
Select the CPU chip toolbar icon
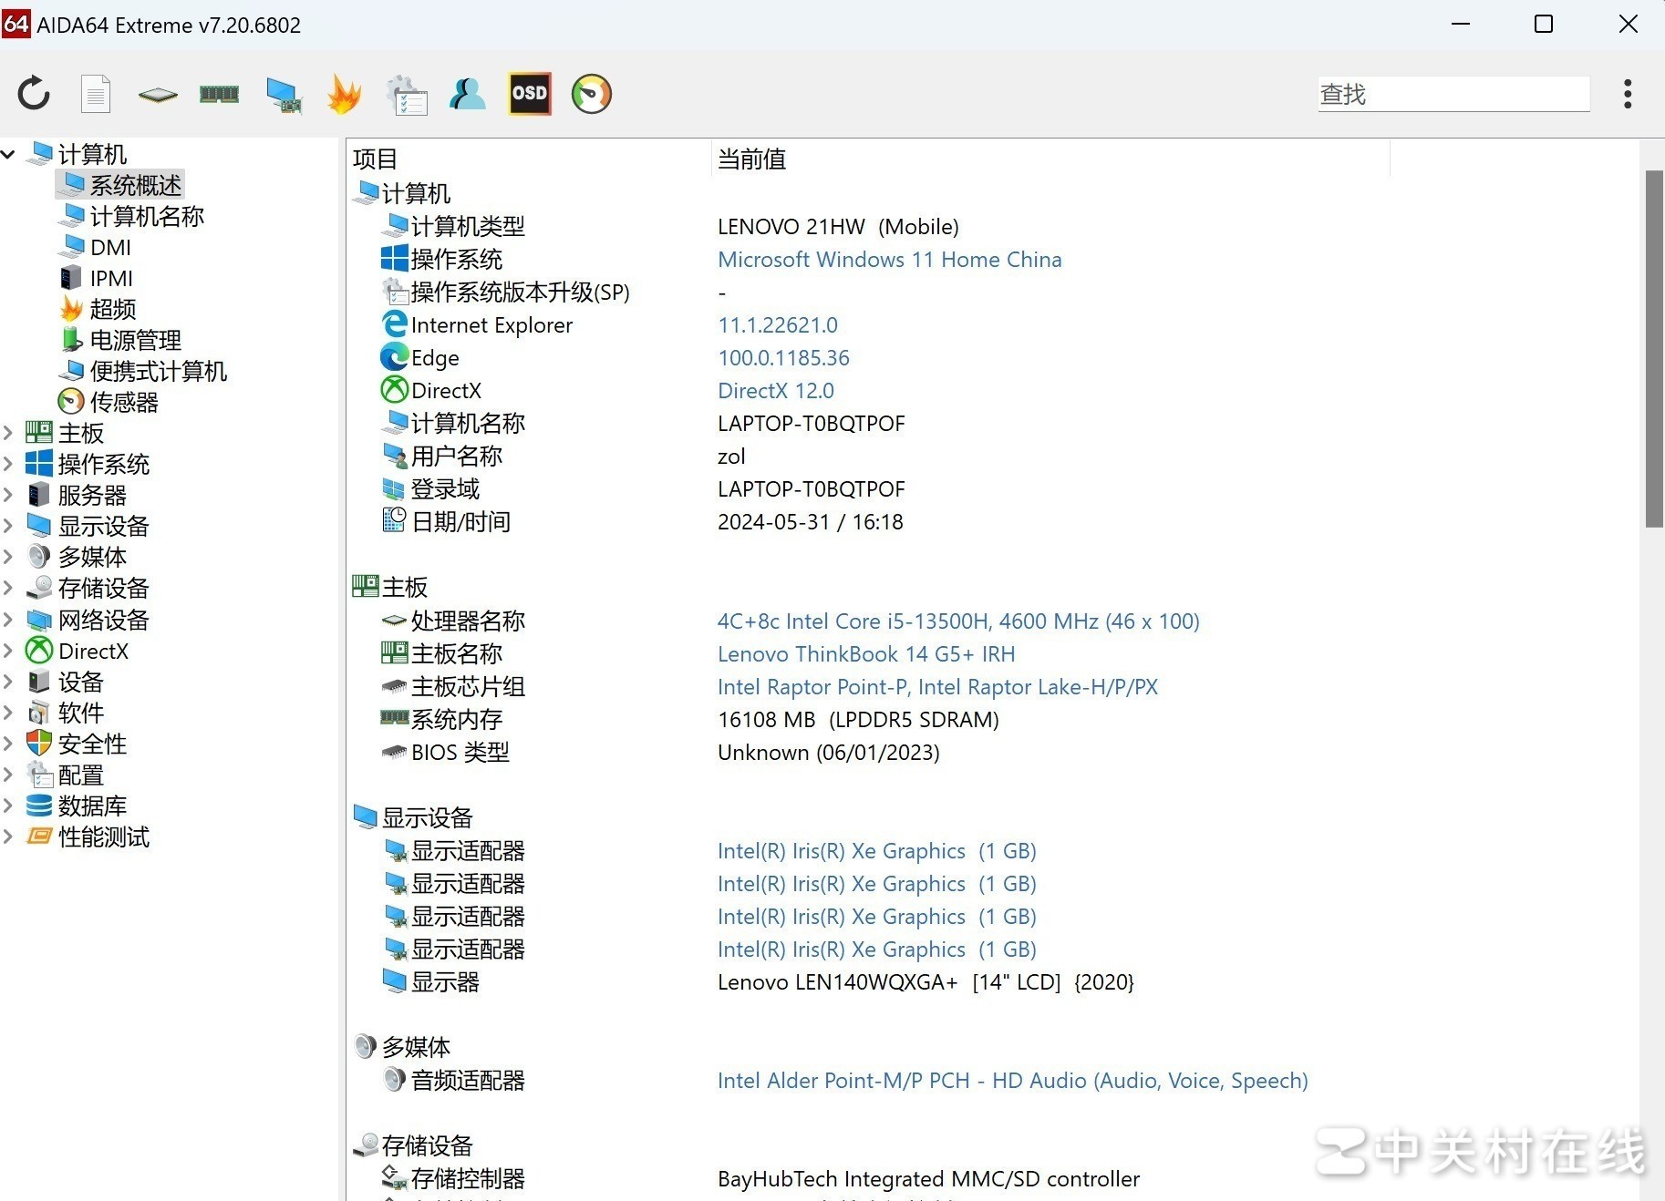[x=157, y=94]
